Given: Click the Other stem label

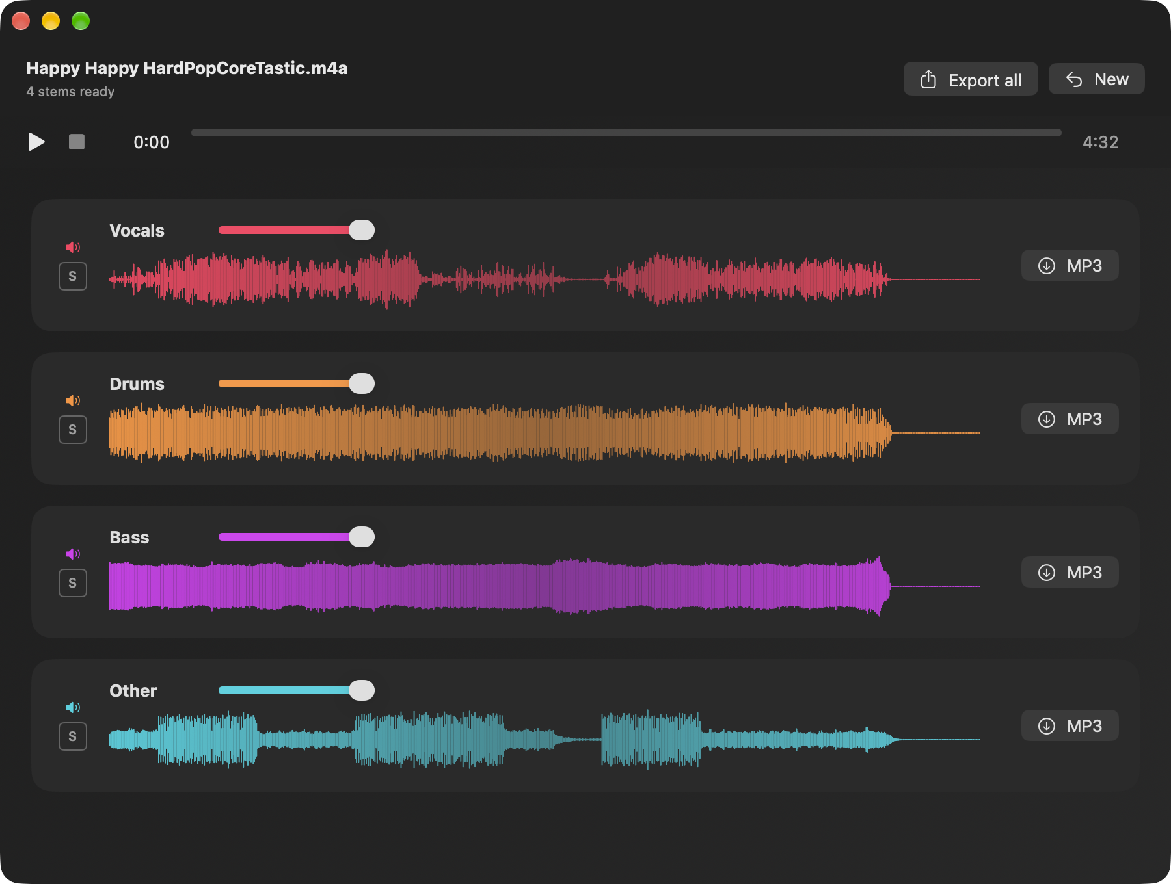Looking at the screenshot, I should pyautogui.click(x=133, y=691).
